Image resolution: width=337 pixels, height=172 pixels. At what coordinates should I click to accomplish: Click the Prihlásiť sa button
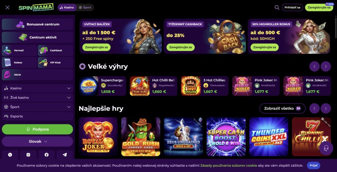[x=292, y=7]
